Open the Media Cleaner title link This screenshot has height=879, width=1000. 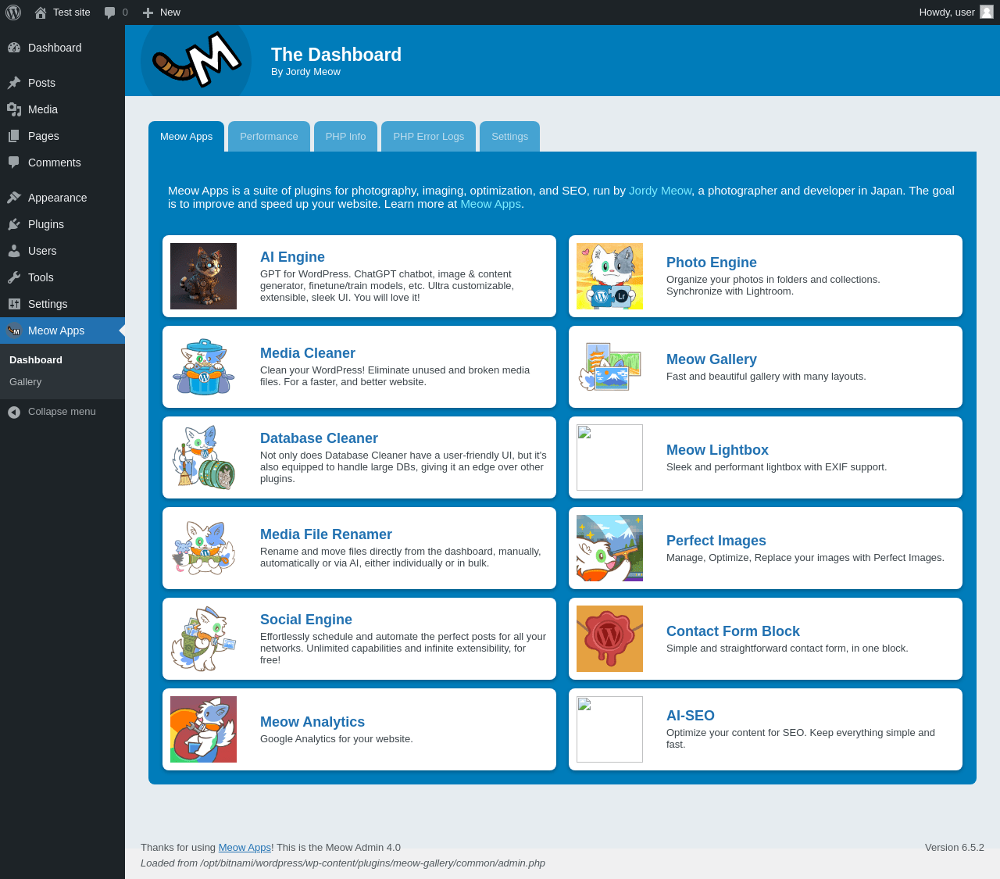(x=308, y=353)
